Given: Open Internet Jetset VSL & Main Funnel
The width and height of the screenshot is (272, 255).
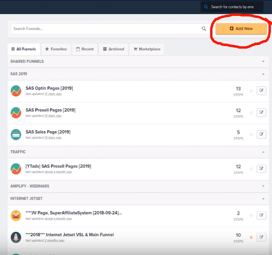Looking at the screenshot, I should pyautogui.click(x=70, y=235).
